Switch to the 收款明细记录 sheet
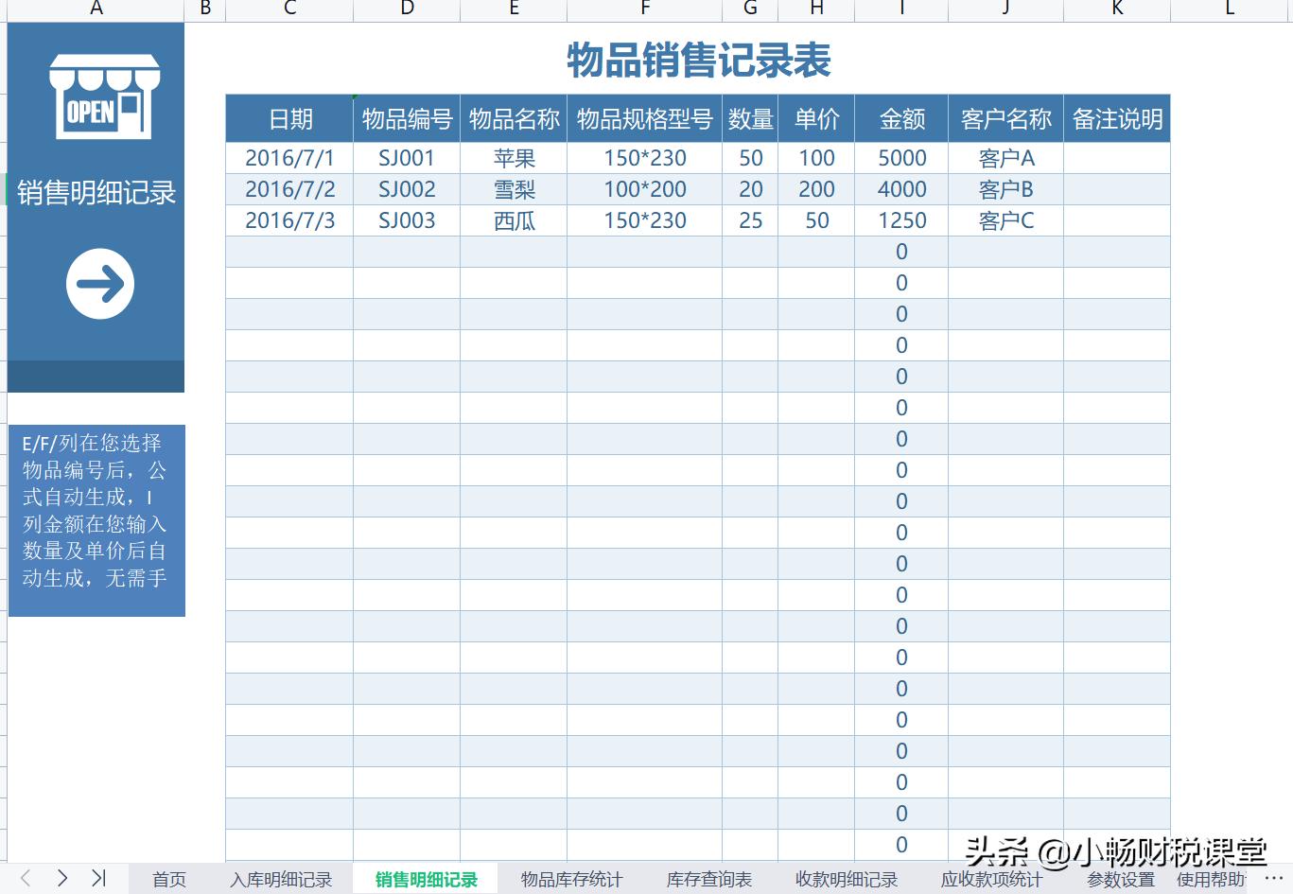1293x894 pixels. [846, 879]
